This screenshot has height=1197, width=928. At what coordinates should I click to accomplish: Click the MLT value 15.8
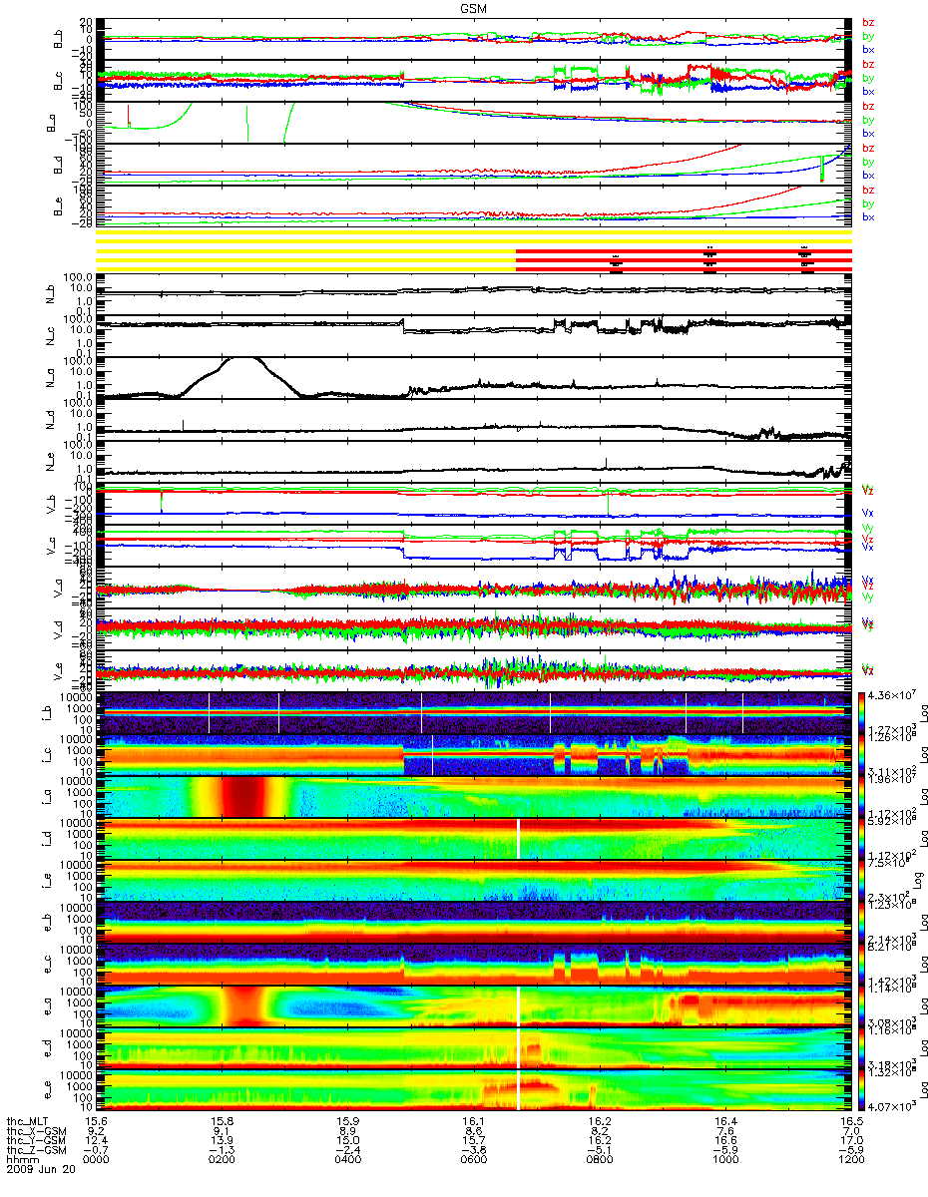pyautogui.click(x=221, y=1120)
